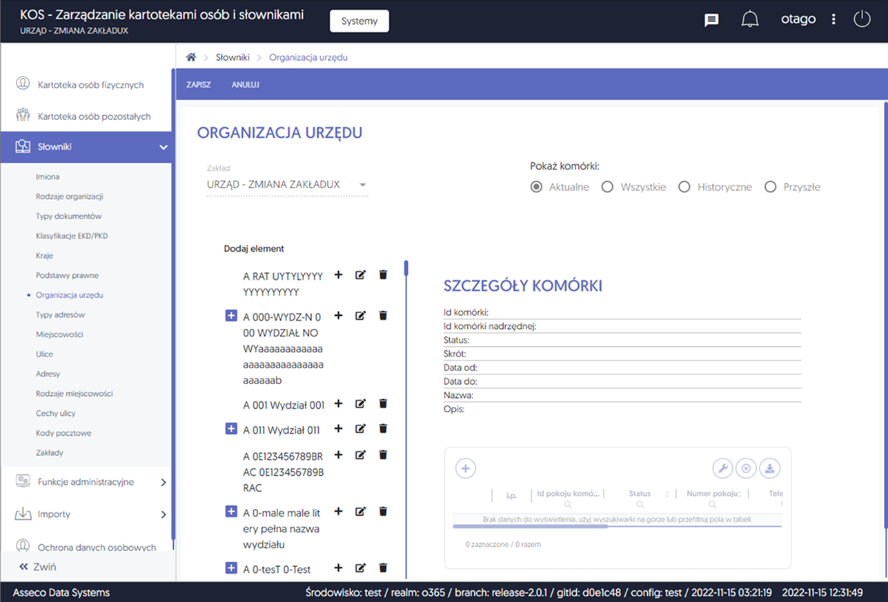Screen dimensions: 888x602
Task: Expand the A 011 Wydział 011 node
Action: coord(231,429)
